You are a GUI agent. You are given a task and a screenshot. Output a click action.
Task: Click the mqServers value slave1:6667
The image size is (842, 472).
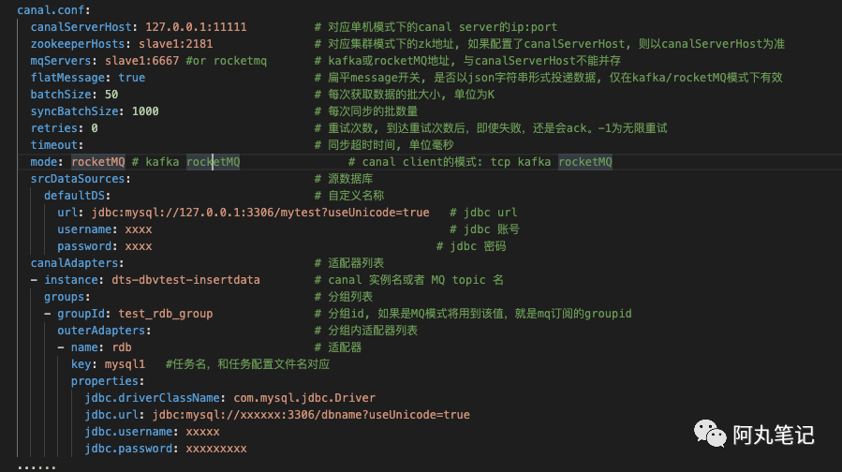coord(141,61)
